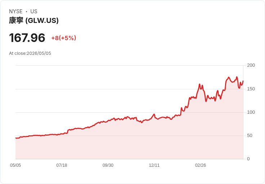Click the +8(+5%) change indicator
This screenshot has height=184, width=265.
(64, 38)
